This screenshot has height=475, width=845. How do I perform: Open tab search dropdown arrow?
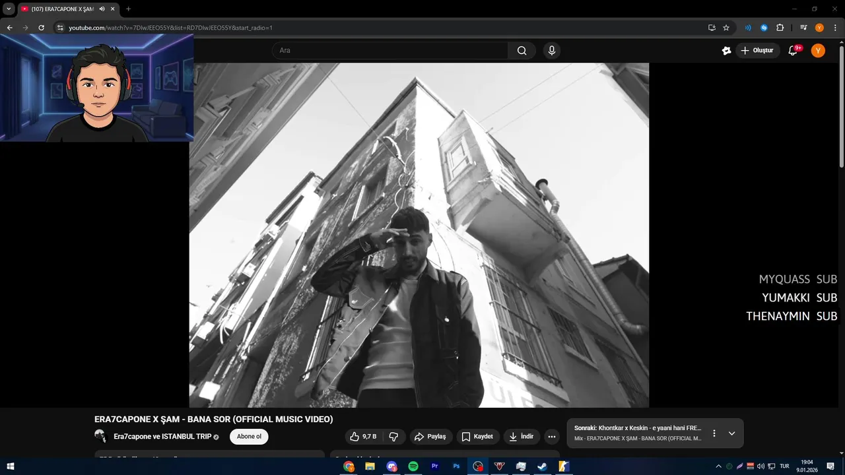[9, 9]
